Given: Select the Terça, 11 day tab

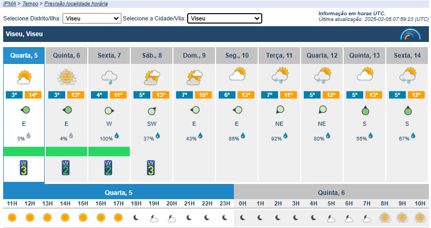Looking at the screenshot, I should coord(279,56).
